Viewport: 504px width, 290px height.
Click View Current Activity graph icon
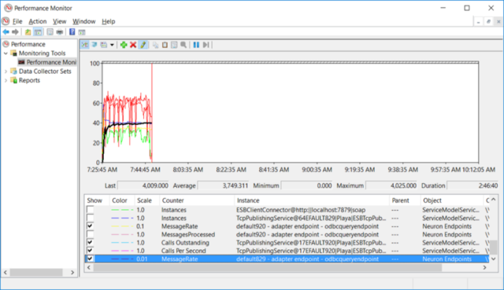(85, 45)
